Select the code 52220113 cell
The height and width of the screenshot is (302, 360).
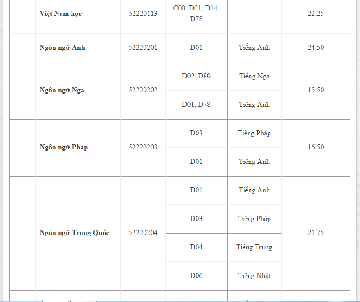click(143, 14)
